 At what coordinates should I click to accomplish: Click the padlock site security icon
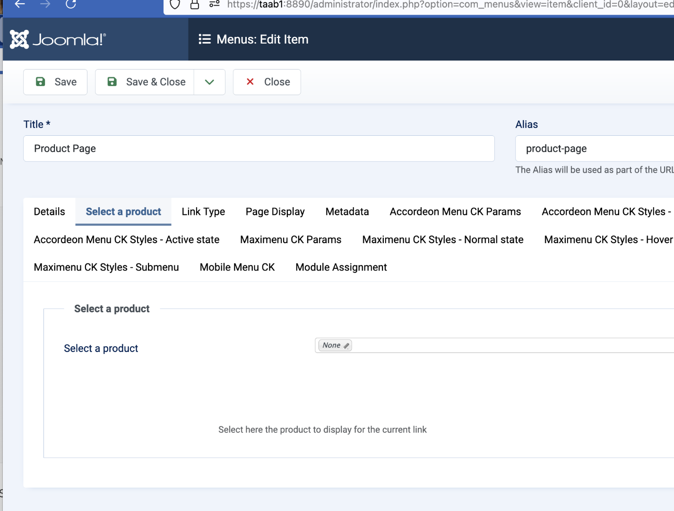click(194, 5)
